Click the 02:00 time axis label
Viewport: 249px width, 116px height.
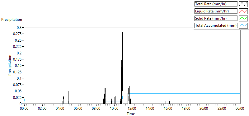tap(42, 109)
